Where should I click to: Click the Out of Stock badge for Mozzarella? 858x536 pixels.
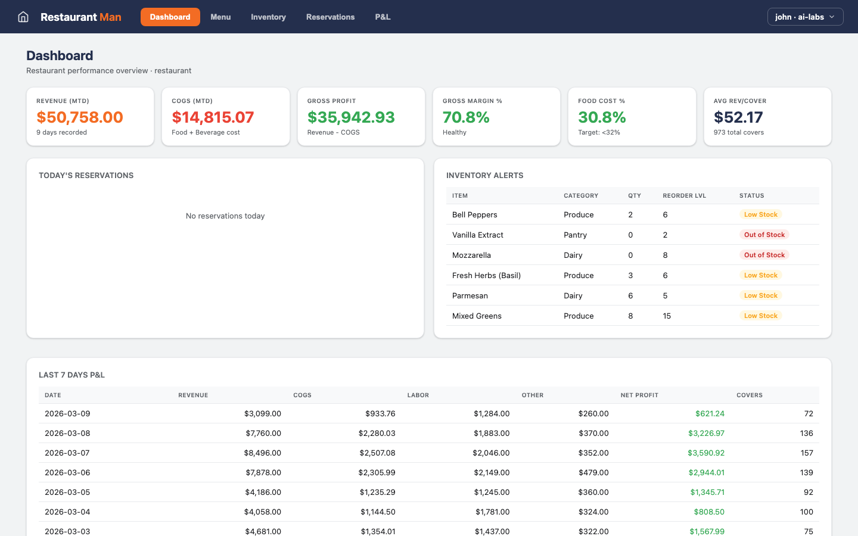(x=764, y=255)
